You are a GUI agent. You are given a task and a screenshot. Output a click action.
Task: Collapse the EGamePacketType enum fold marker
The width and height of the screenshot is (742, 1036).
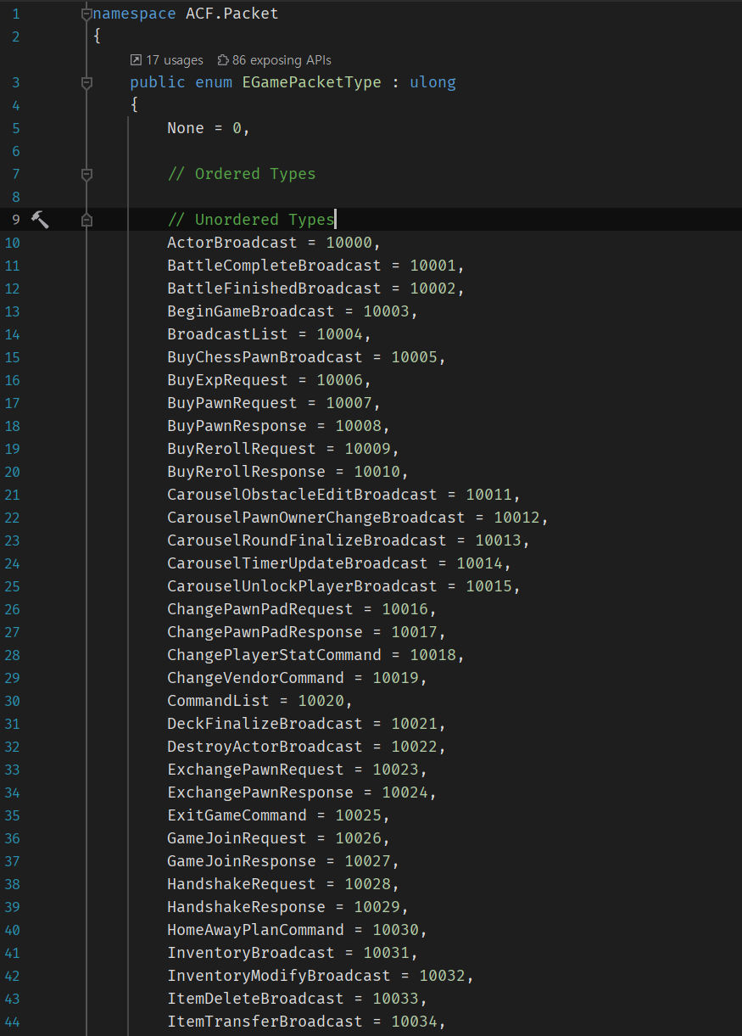point(86,82)
